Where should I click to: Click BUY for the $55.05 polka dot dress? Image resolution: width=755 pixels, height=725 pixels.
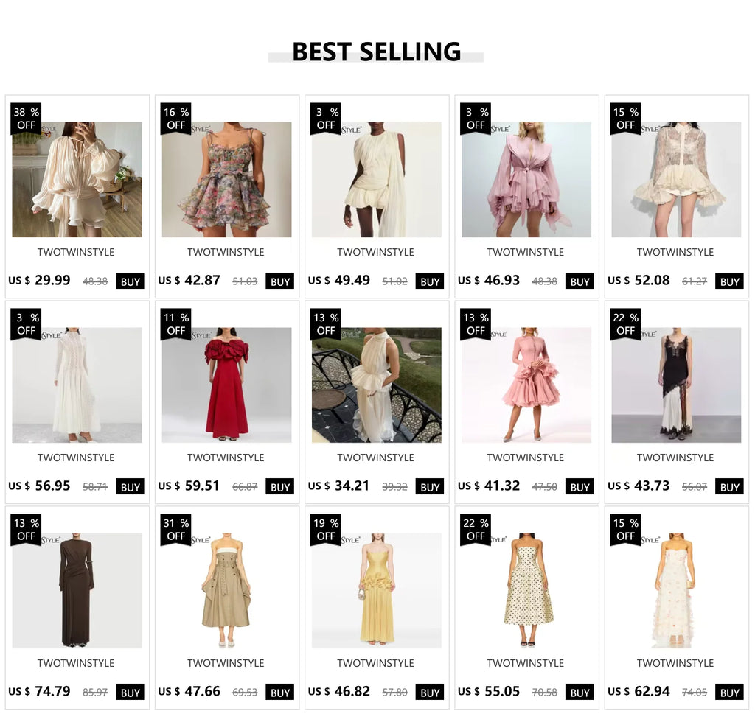coord(580,693)
